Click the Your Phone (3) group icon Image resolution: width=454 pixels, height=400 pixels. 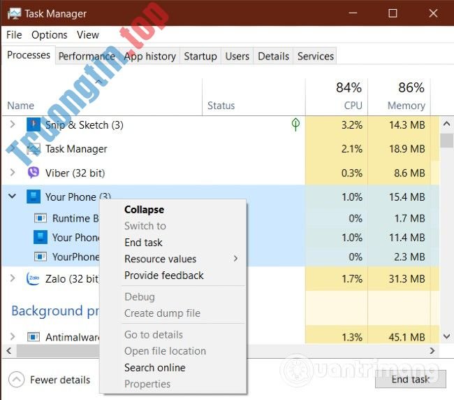click(x=34, y=197)
